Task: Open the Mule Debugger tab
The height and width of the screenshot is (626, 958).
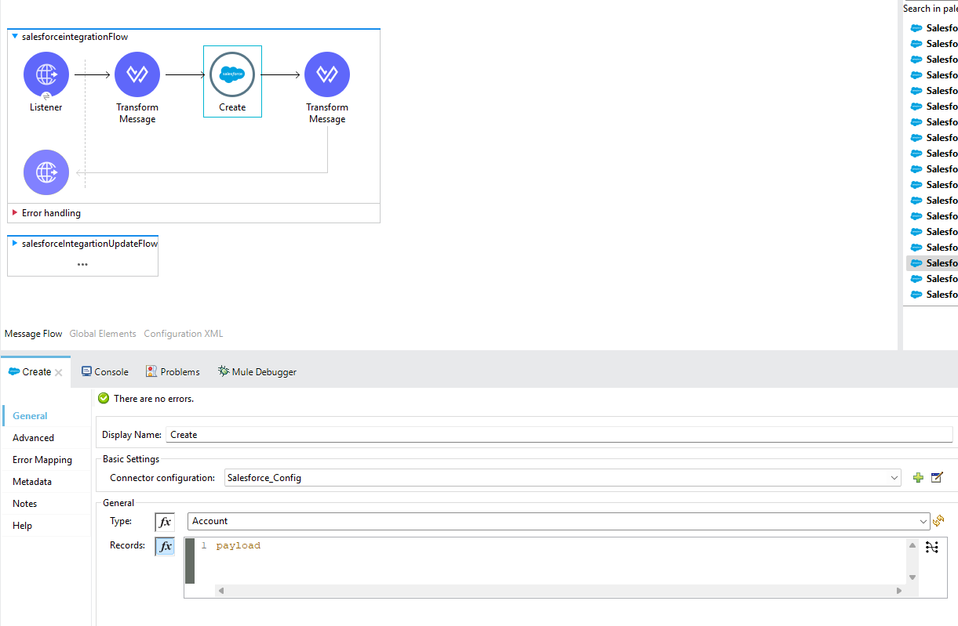Action: (257, 372)
